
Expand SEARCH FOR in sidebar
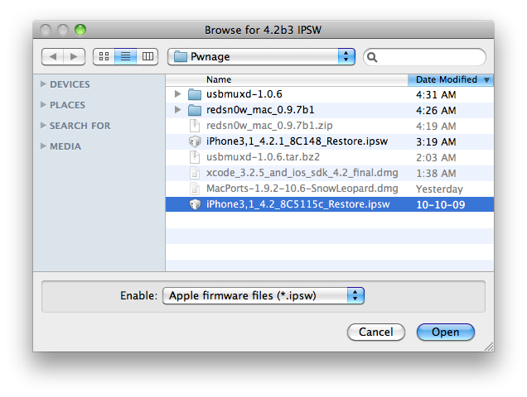(x=43, y=126)
